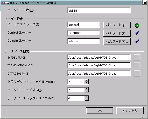Confirm with the OK button

pyautogui.click(x=100, y=111)
